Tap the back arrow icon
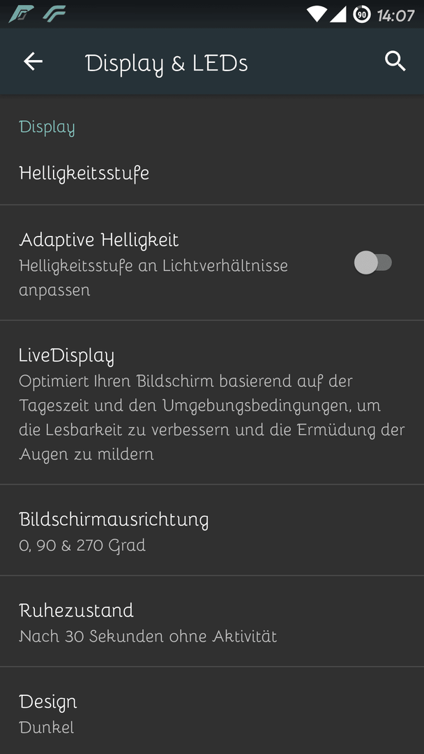 (33, 61)
